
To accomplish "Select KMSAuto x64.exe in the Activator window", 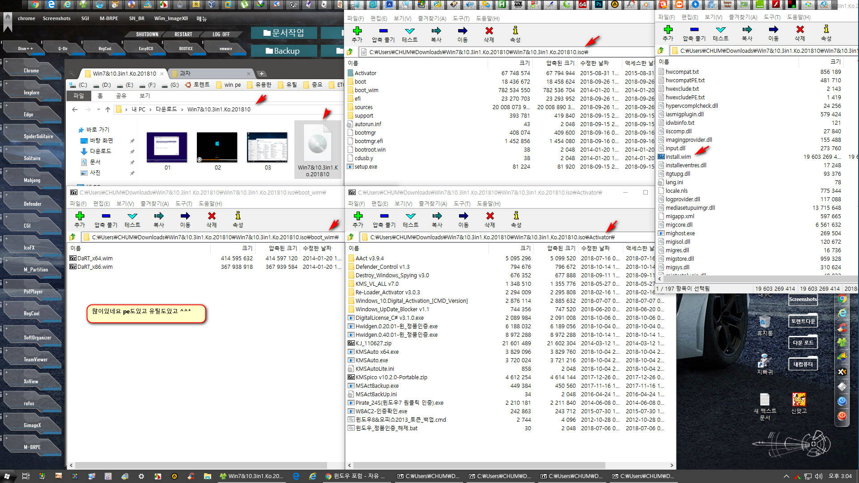I will tap(377, 352).
